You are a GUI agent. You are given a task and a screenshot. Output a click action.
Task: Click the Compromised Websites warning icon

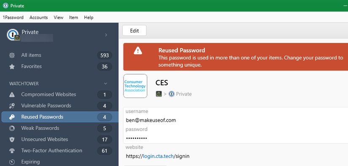point(12,95)
